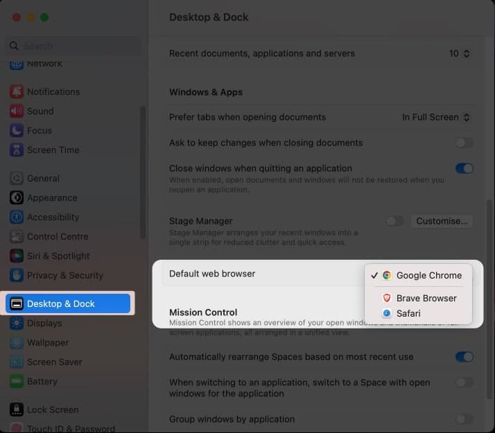
Task: Open Screen Saver label
Action: point(54,362)
